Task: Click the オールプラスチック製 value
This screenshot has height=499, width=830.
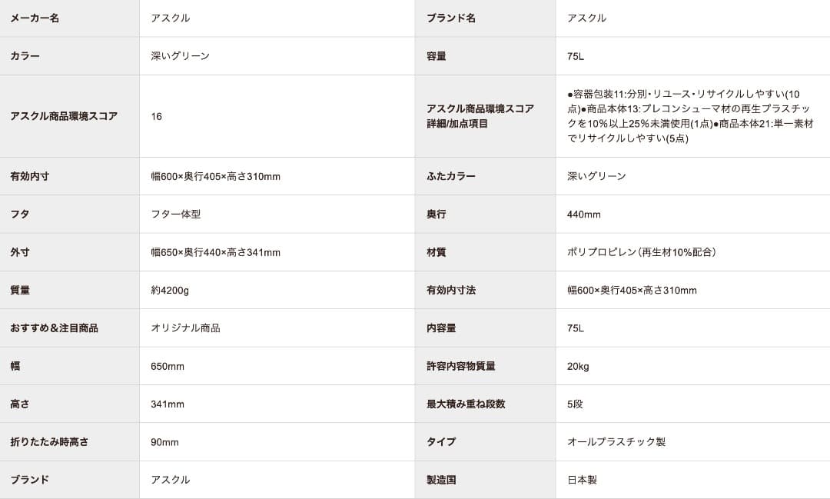Action: tap(616, 442)
